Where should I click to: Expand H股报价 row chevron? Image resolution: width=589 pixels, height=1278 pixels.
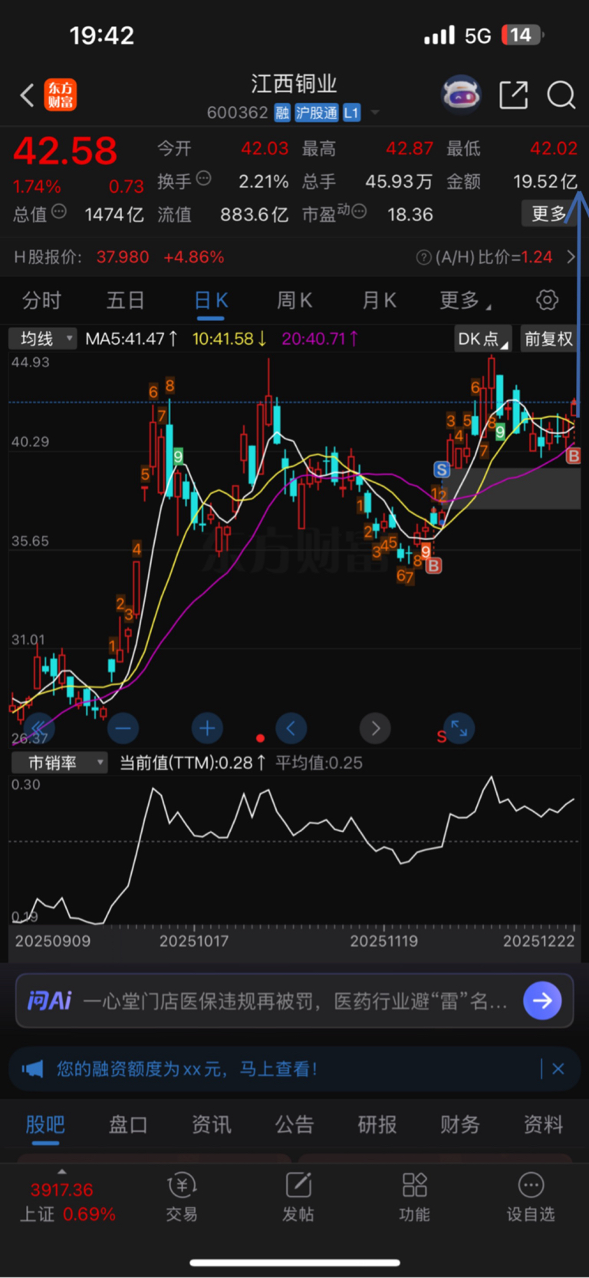(x=571, y=257)
